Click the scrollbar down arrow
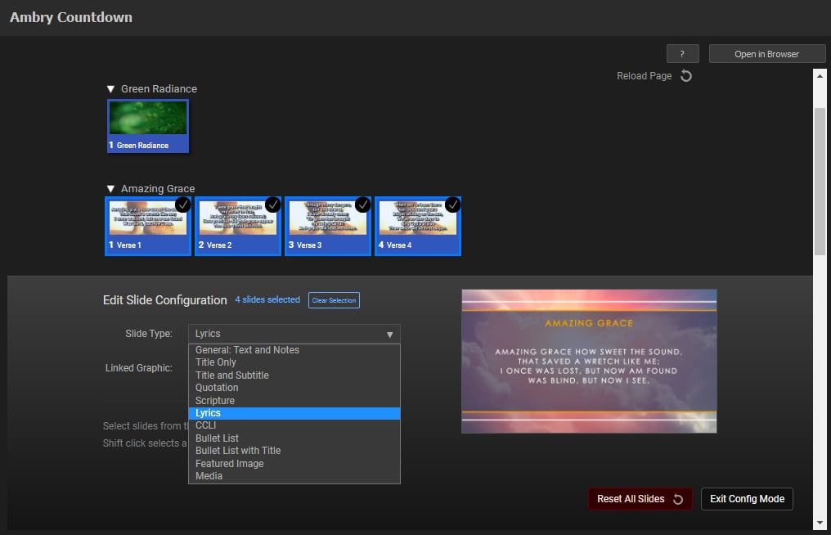 coord(820,523)
